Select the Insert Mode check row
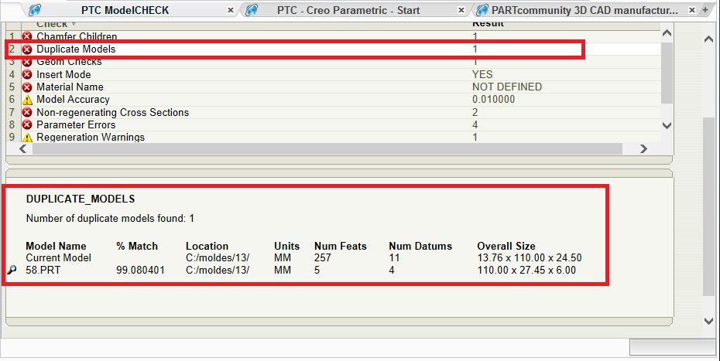This screenshot has height=361, width=720. click(x=334, y=74)
